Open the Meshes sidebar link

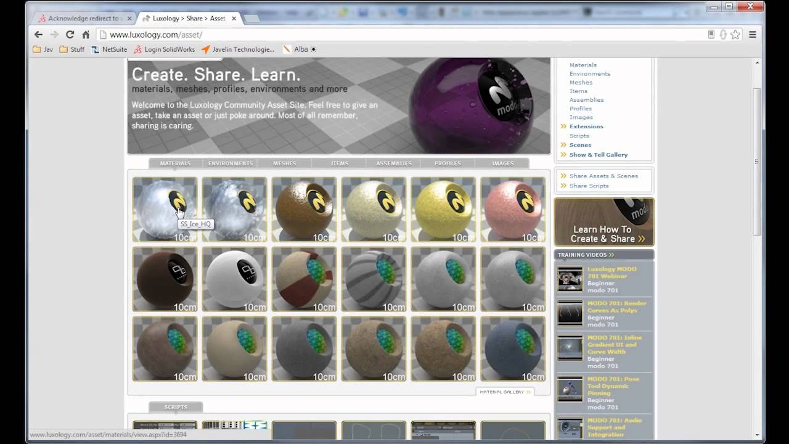(581, 82)
